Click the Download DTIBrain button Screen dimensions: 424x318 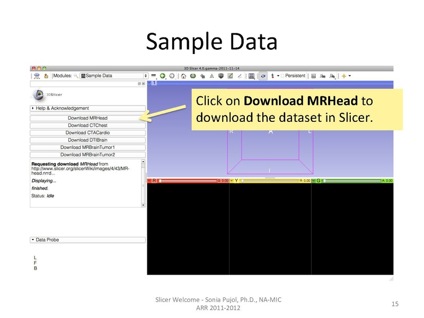coord(87,139)
